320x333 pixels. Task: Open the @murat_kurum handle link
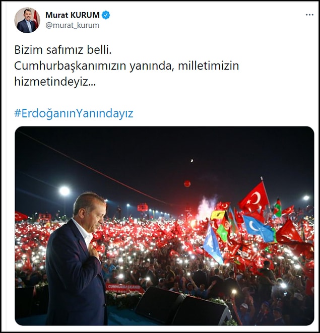pyautogui.click(x=72, y=25)
